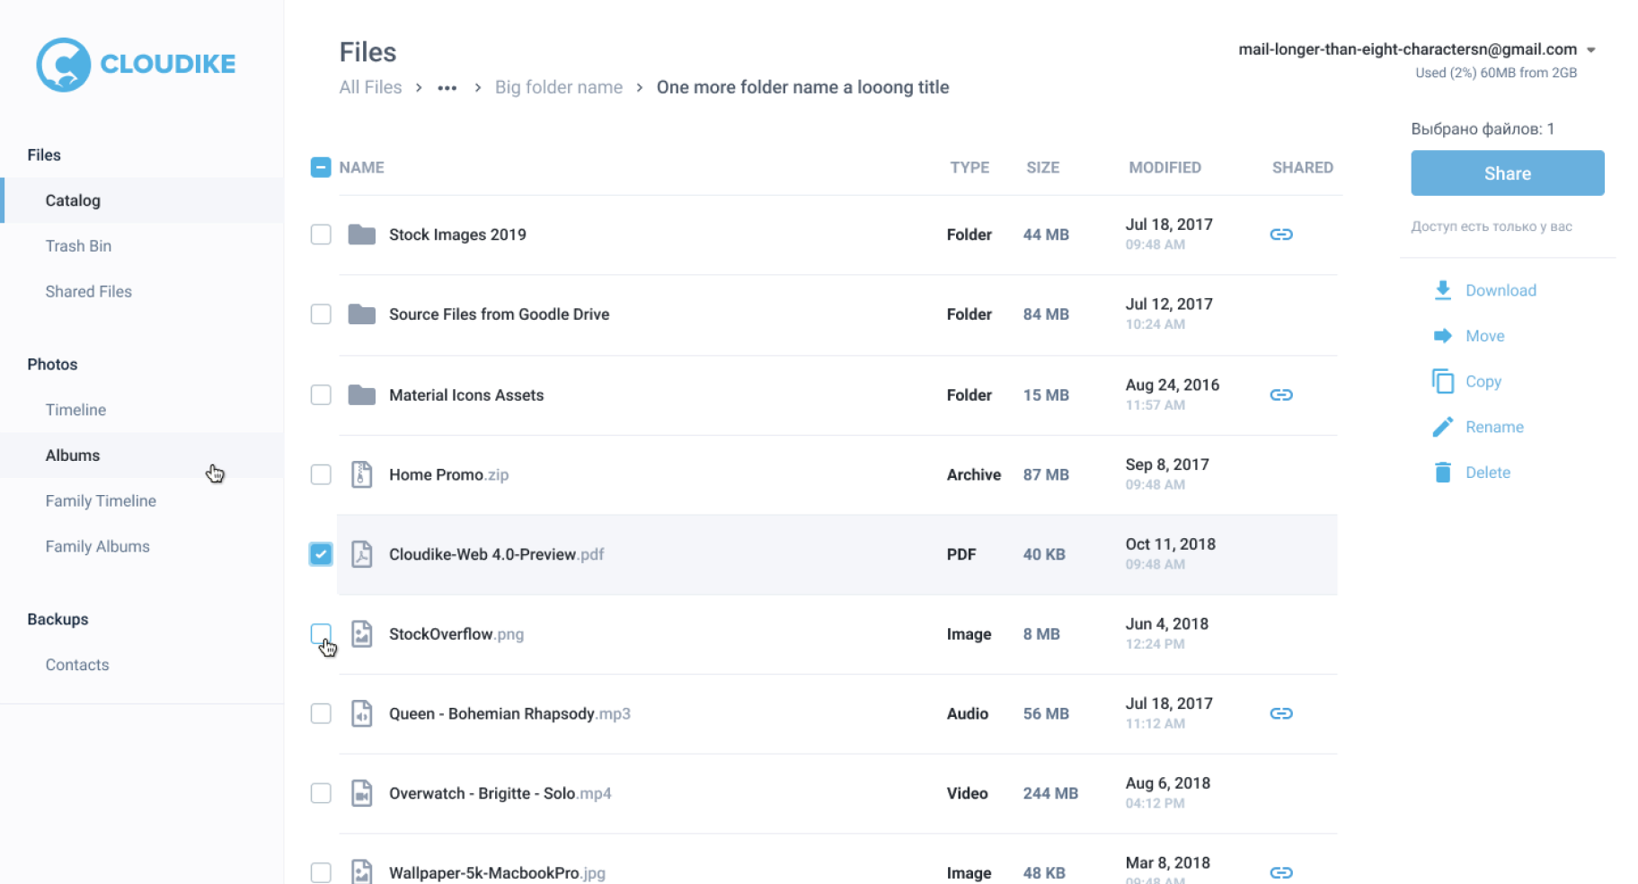The image size is (1638, 884).
Task: Click the Delete trash icon
Action: click(1442, 473)
